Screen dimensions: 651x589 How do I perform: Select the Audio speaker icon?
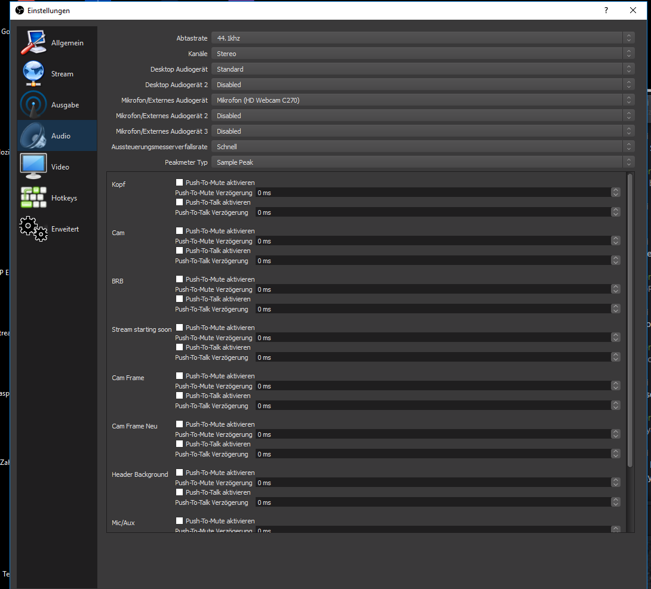33,135
